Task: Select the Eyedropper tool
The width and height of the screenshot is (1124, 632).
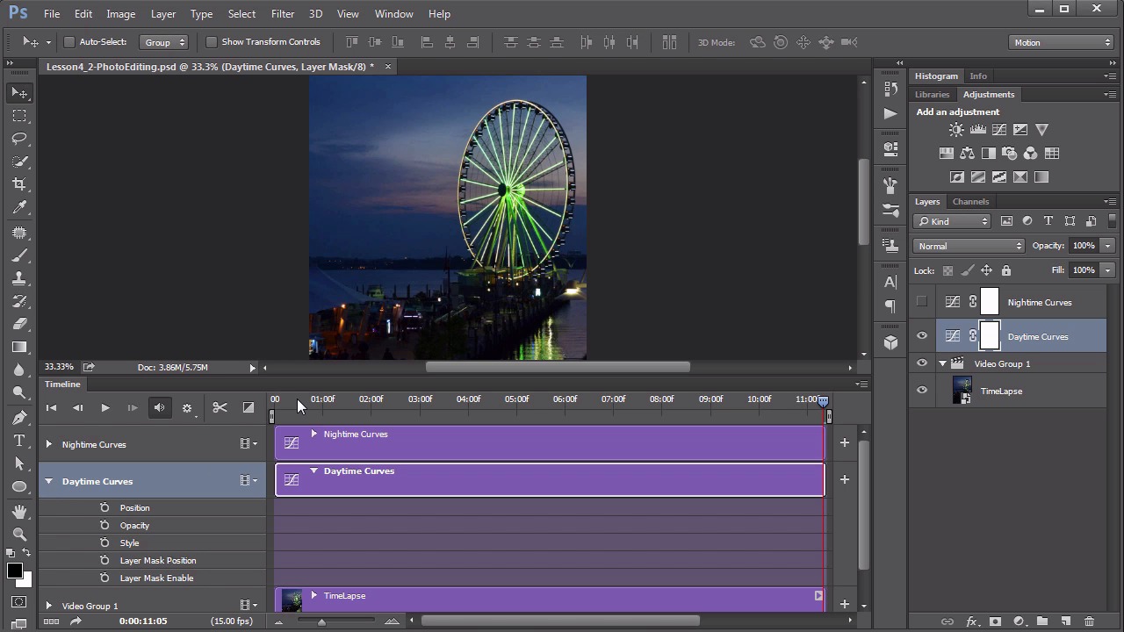Action: (x=19, y=208)
